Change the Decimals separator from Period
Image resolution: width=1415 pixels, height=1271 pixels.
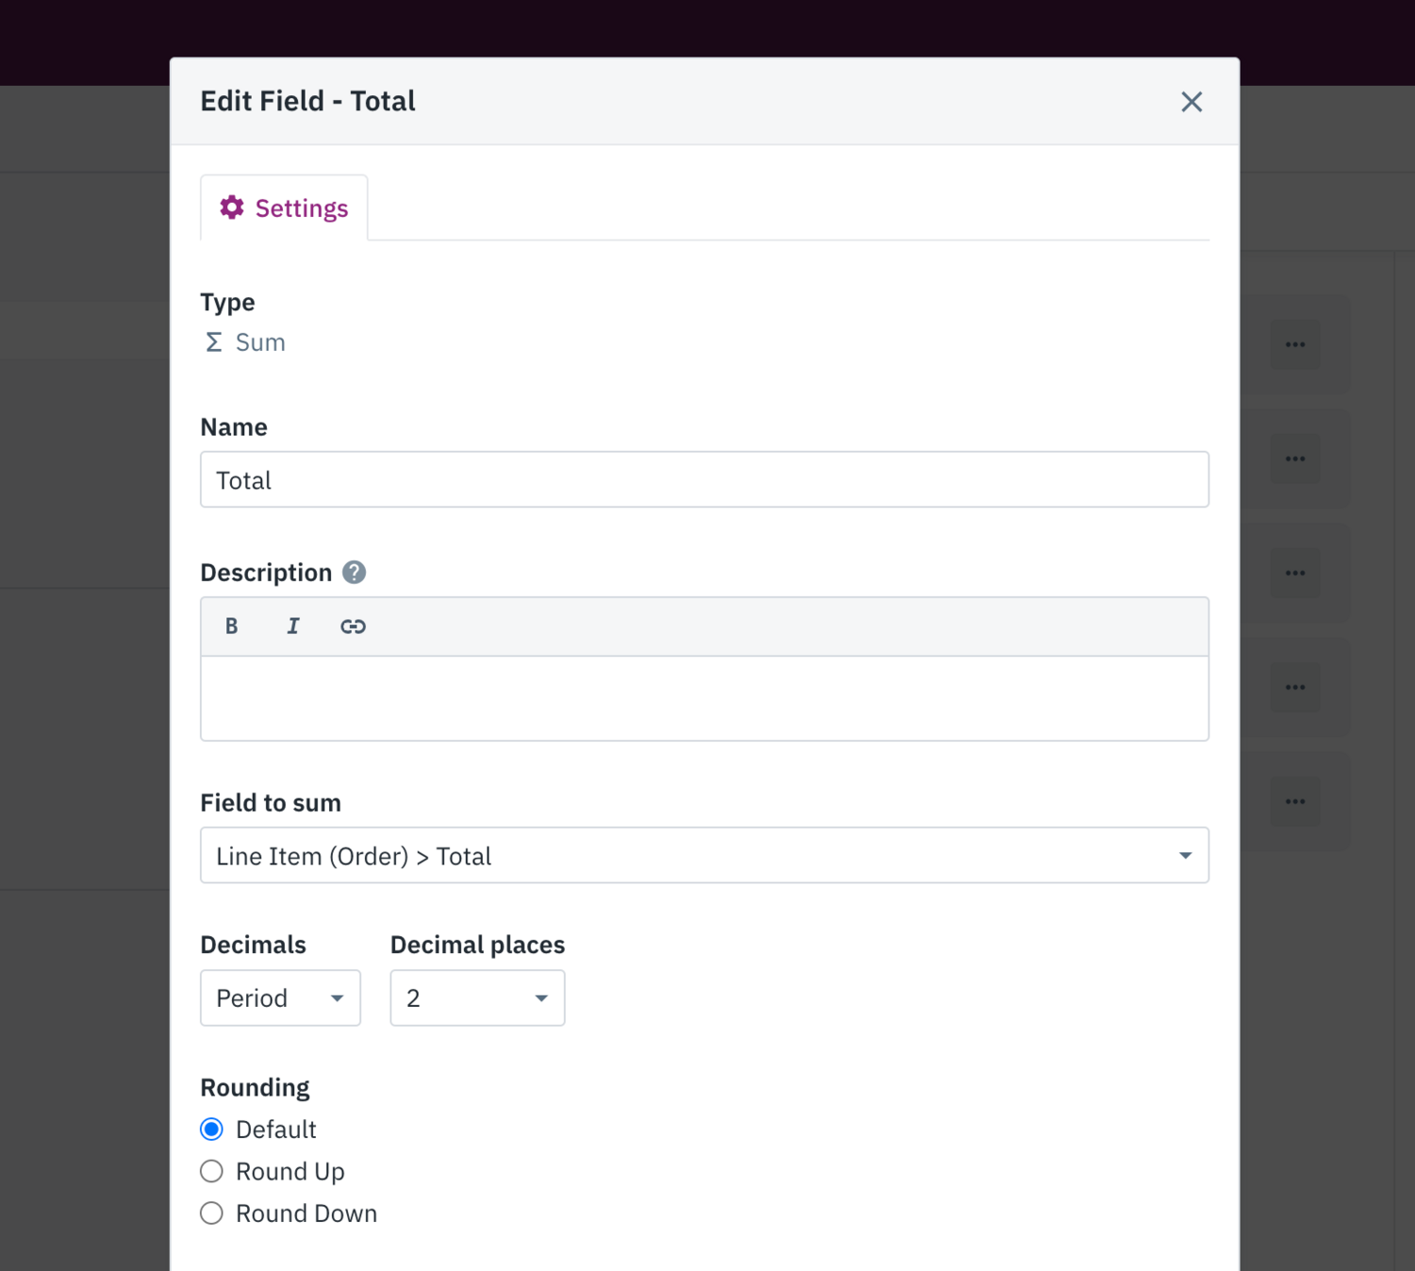coord(279,997)
